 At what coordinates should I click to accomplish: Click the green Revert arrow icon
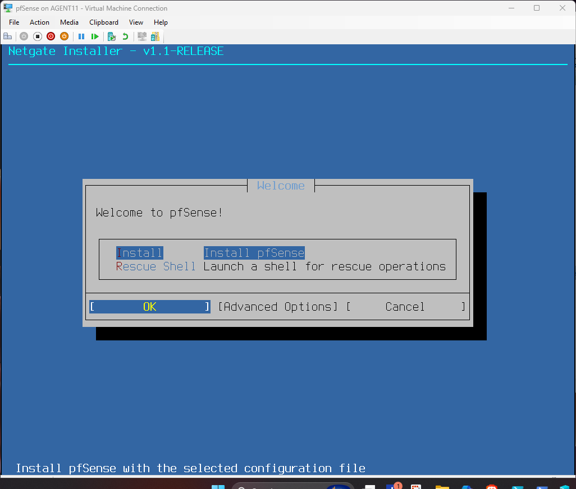125,36
